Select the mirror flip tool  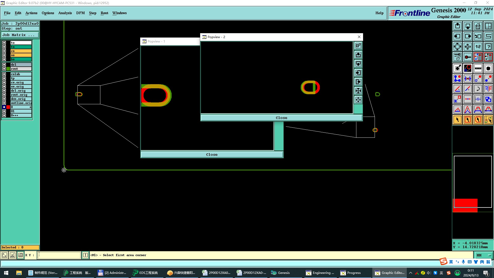[488, 89]
